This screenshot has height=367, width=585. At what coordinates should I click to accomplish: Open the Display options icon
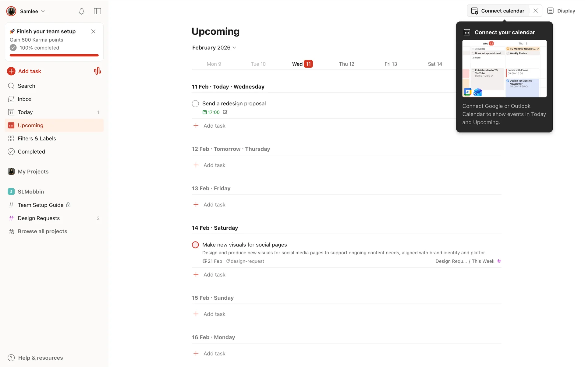[550, 11]
